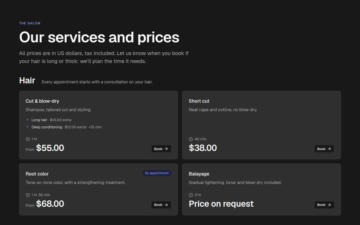Click the $38.00 price
This screenshot has width=360, height=225.
tap(203, 148)
